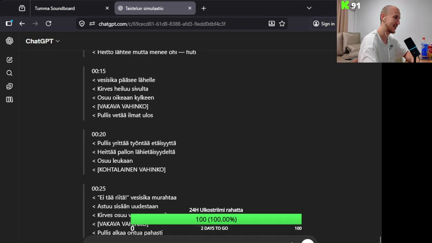432x243 pixels.
Task: Click the Sign in button
Action: pos(324,24)
